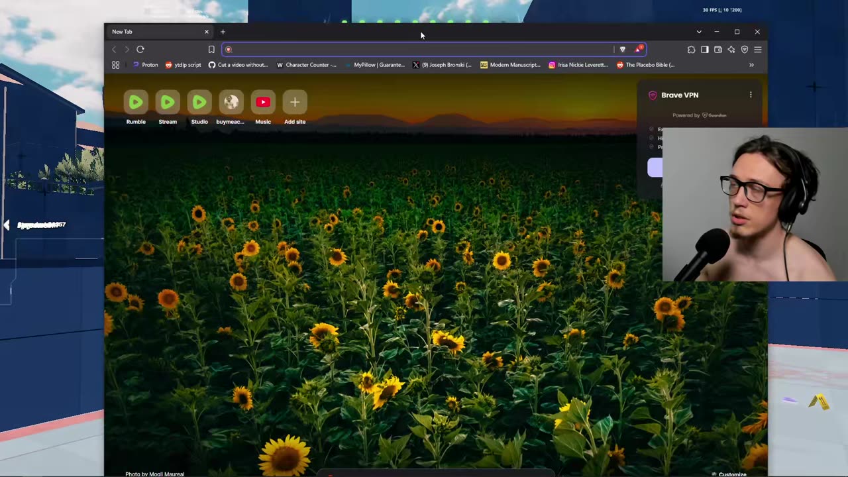Open the Brave VPN widget three-dot menu

pos(751,95)
